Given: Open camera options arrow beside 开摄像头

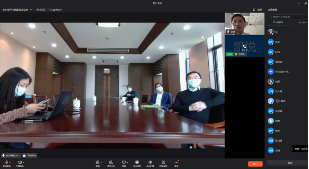Looking at the screenshot, I should point(24,162).
